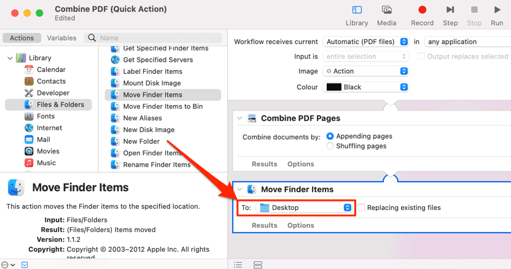Collapse the Library tree disclosure arrow
The width and height of the screenshot is (511, 269).
click(10, 58)
